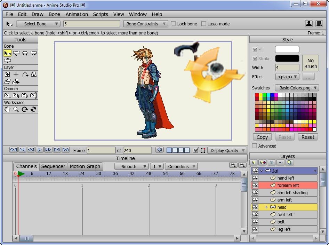Open the Animation menu
Viewport: 329px width, 245px height.
click(77, 14)
